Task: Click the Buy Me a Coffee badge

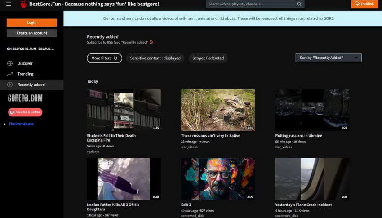Action: pos(25,112)
